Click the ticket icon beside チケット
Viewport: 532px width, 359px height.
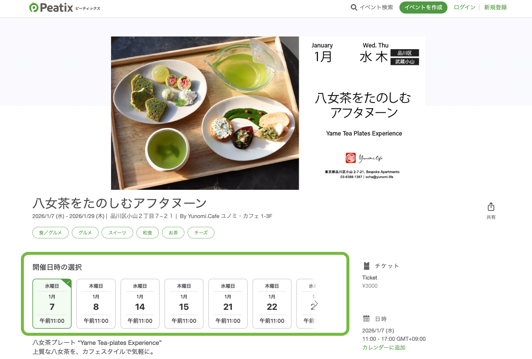point(366,266)
